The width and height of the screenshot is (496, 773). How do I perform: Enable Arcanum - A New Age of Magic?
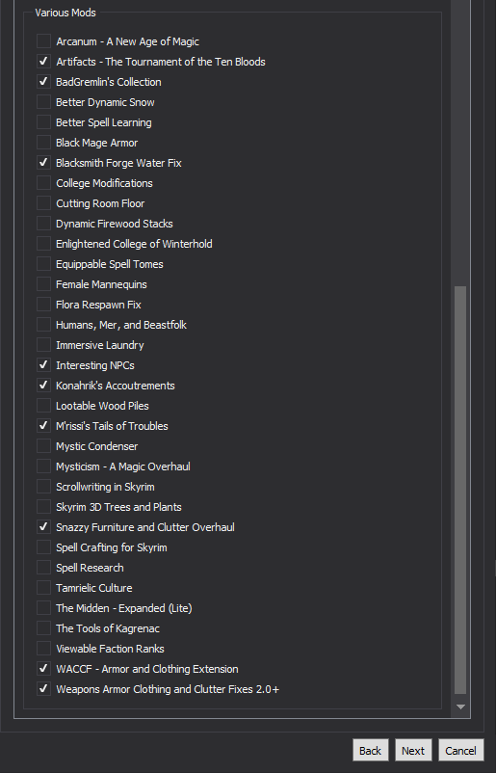[44, 41]
